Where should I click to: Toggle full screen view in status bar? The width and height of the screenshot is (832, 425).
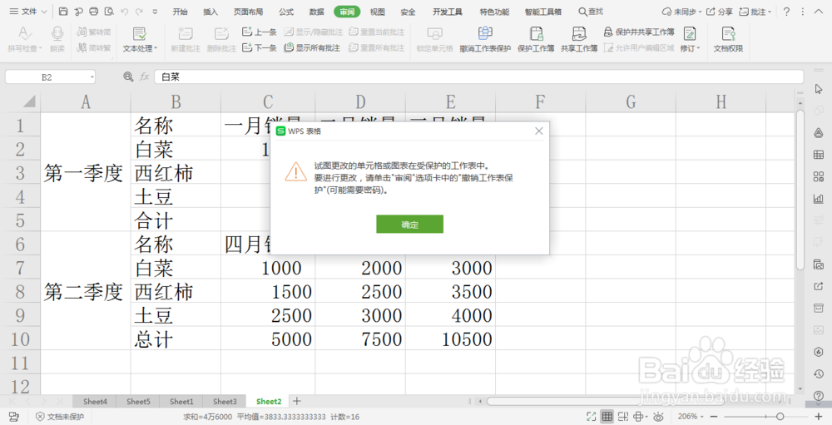pyautogui.click(x=591, y=417)
